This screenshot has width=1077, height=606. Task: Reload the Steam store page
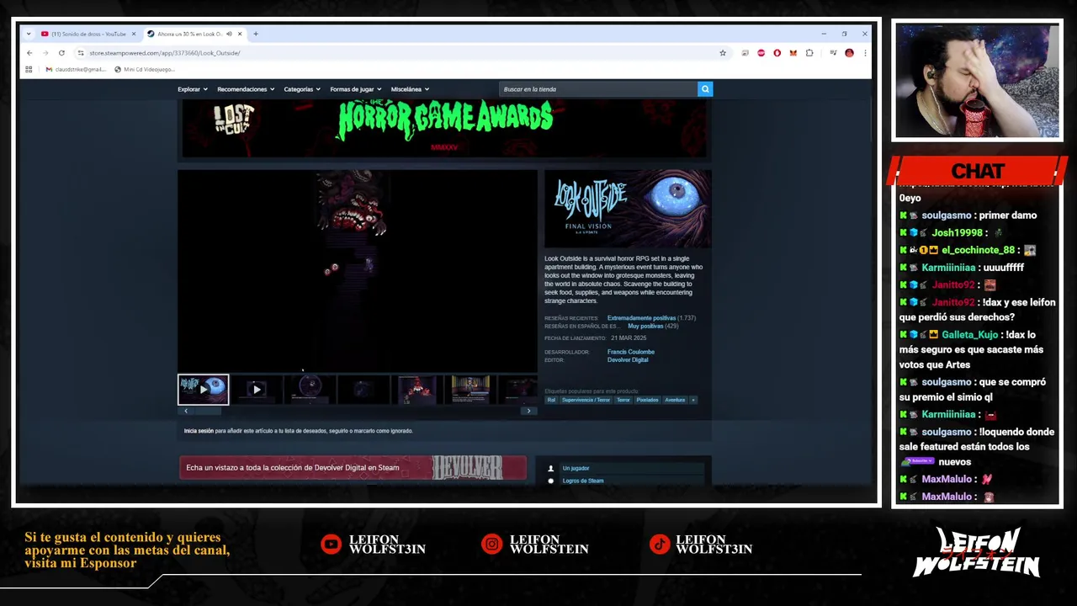61,53
